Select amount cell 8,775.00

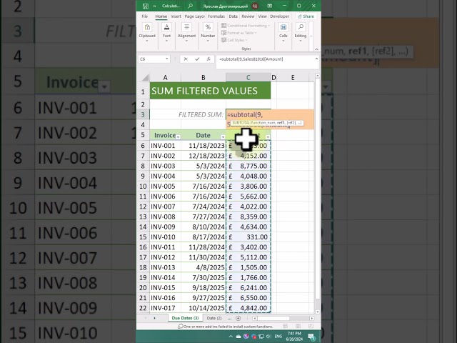[248, 166]
